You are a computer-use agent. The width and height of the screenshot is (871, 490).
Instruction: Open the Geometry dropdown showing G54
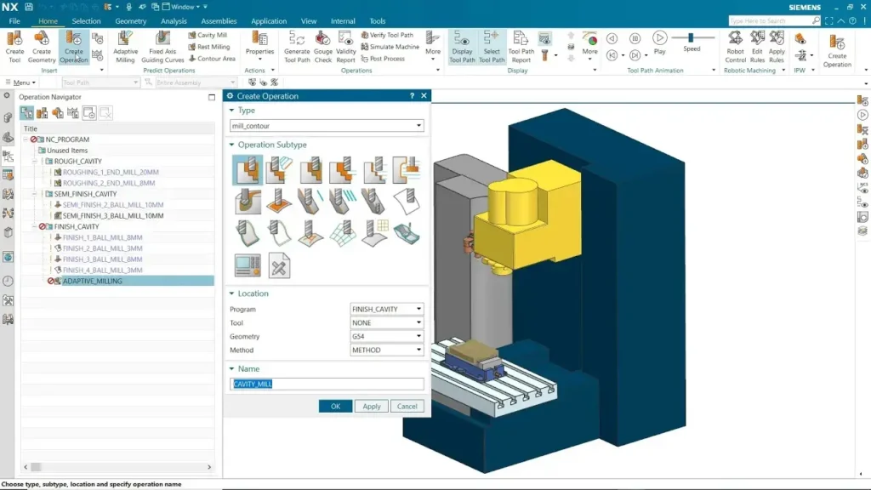387,336
